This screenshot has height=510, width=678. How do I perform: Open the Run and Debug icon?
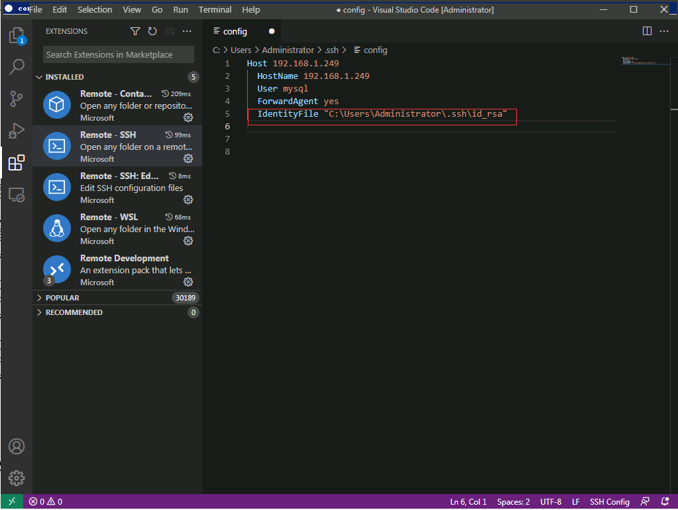17,130
